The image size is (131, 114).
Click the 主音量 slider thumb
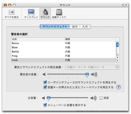pyautogui.click(x=48, y=98)
